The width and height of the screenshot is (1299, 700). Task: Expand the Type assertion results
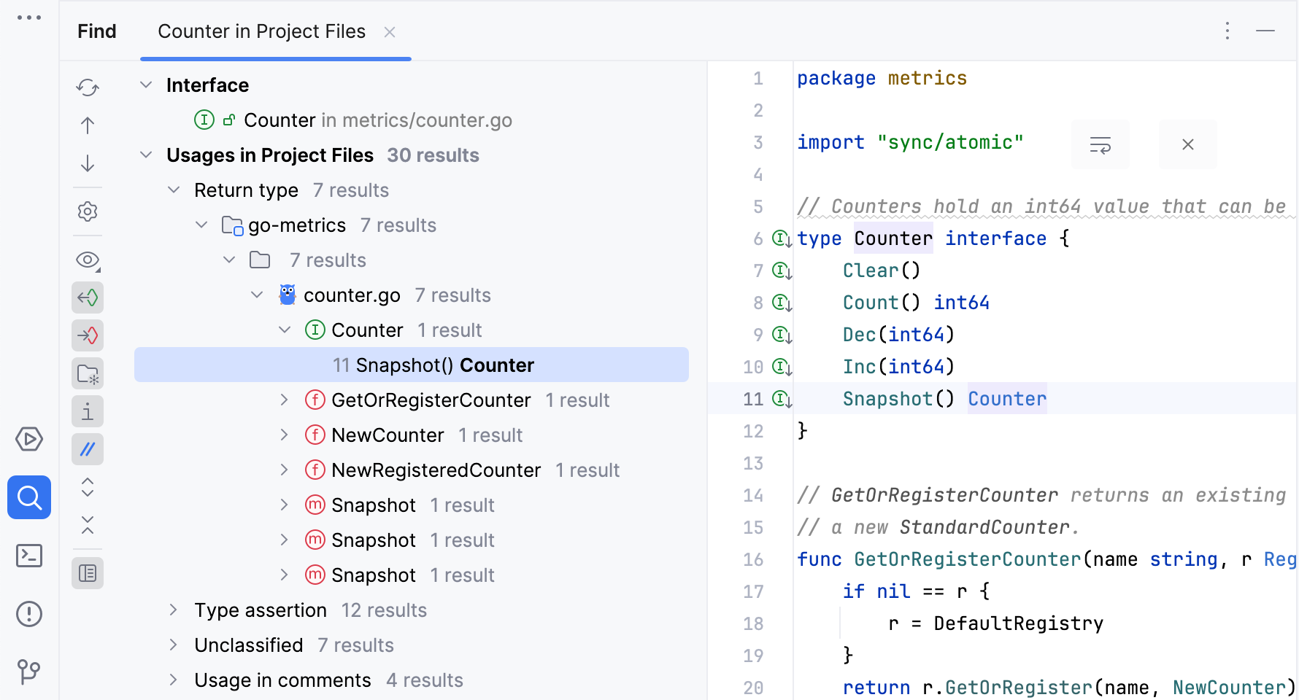174,610
